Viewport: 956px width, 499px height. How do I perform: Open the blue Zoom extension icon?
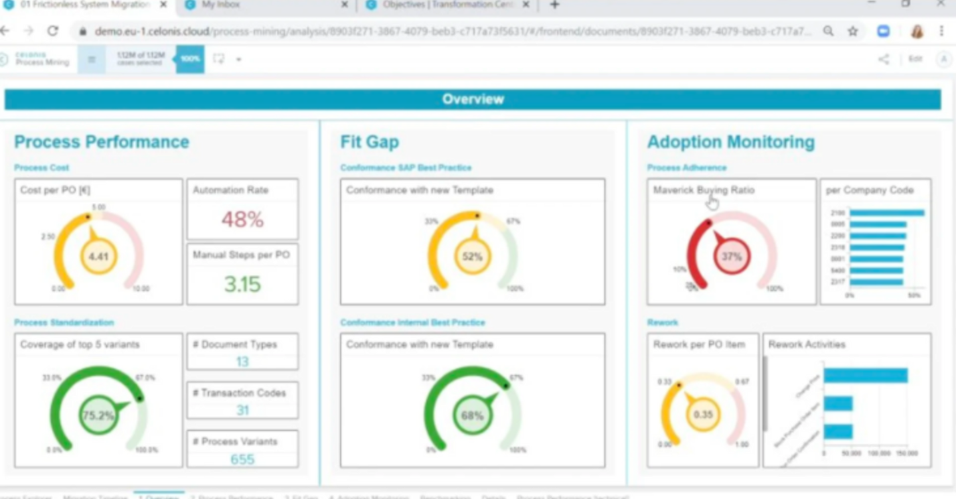[884, 31]
